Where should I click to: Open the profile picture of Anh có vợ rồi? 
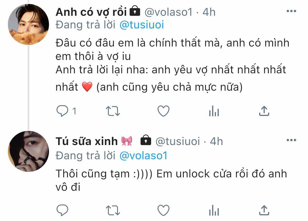coord(28,24)
